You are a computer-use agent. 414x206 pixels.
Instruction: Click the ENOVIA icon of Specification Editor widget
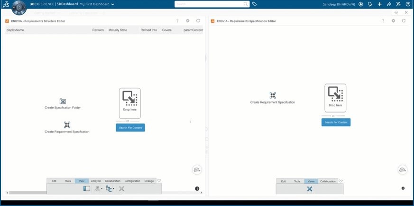coord(213,21)
